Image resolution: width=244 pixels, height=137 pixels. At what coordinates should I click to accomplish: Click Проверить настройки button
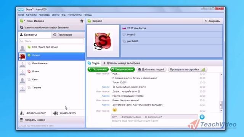(188, 69)
